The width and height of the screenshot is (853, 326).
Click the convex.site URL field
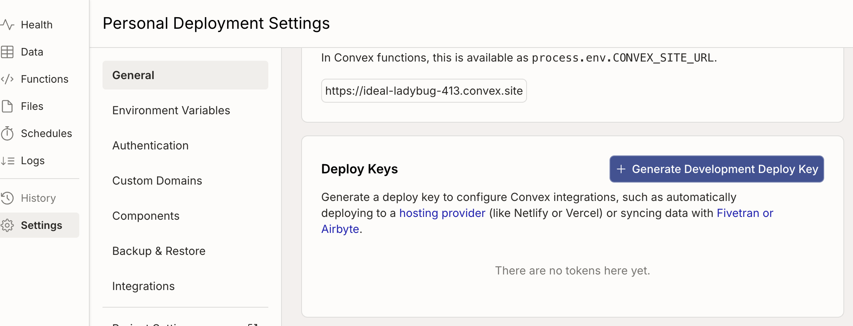coord(424,91)
